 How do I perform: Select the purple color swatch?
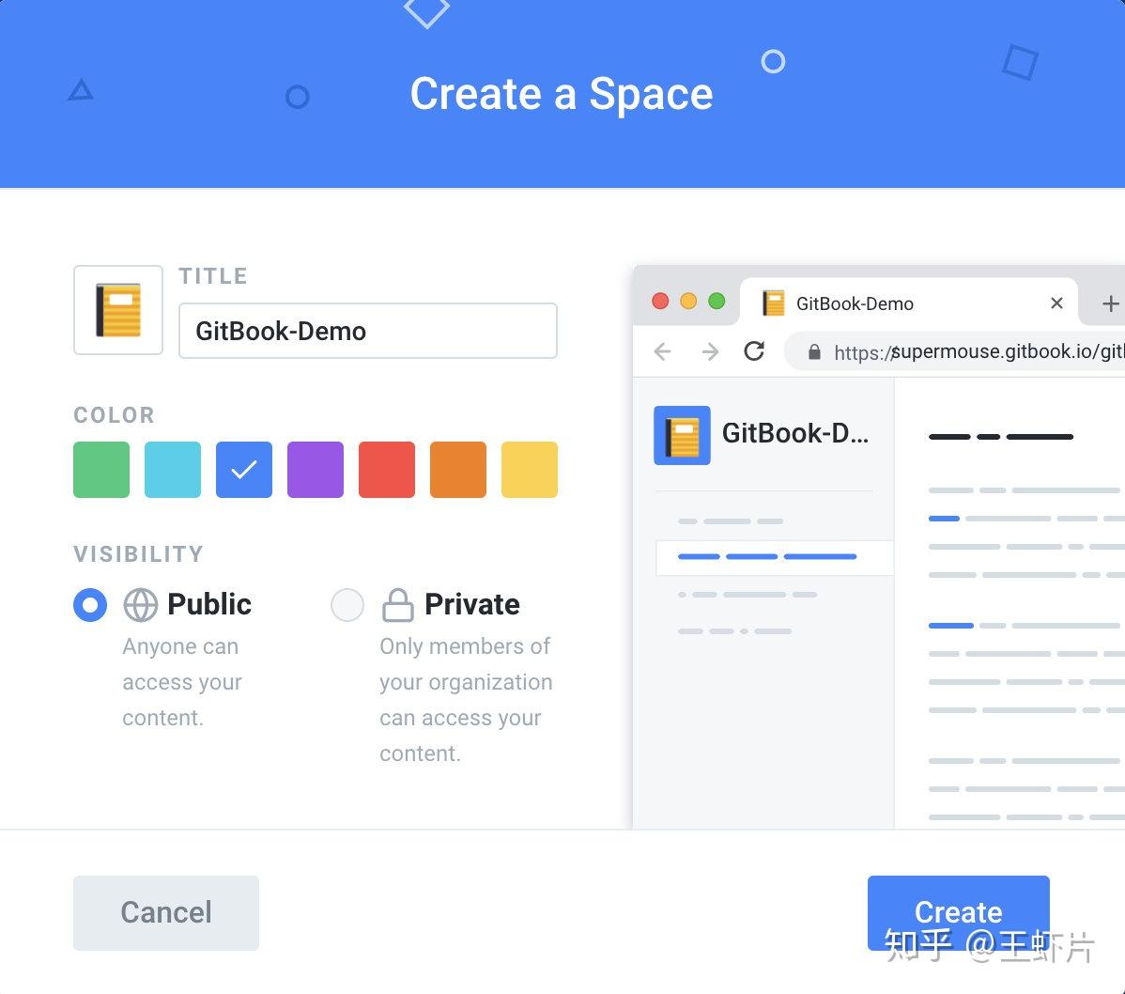tap(315, 469)
